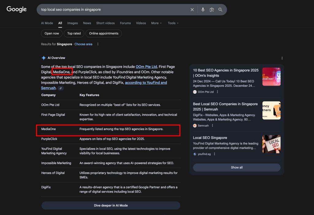The image size is (314, 215).
Task: Click the Show all sources button
Action: [237, 167]
